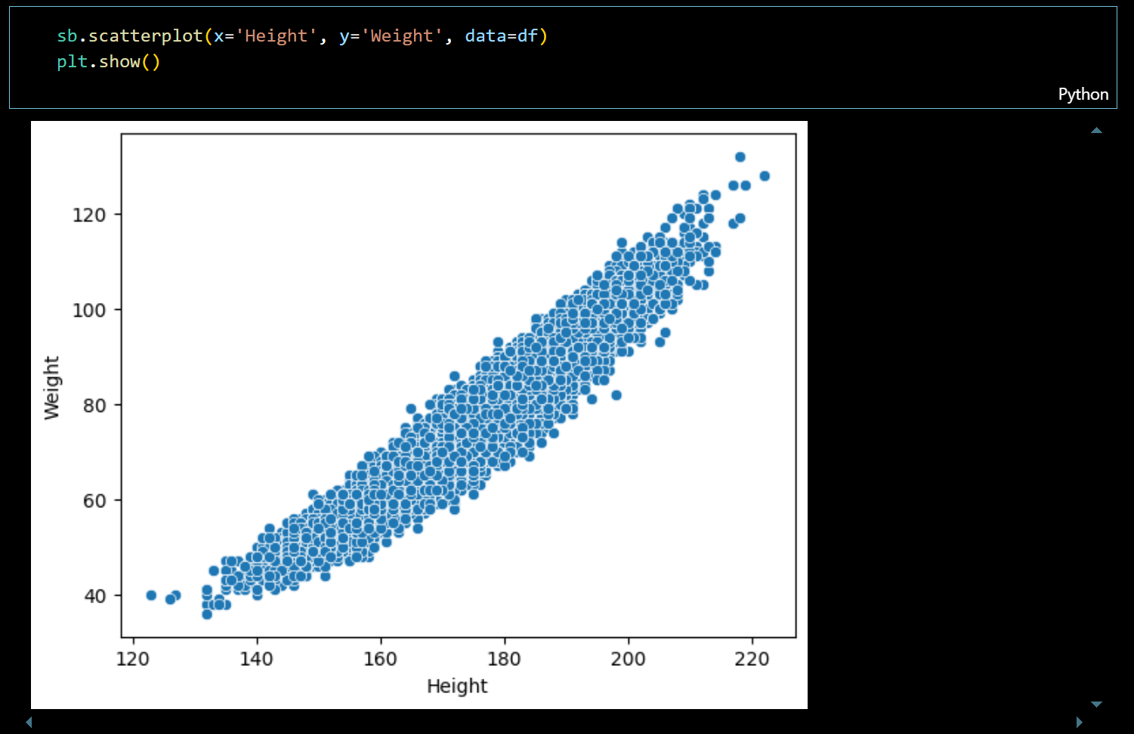
Task: Click the vertical scrollbar track on right edge
Action: pyautogui.click(x=1096, y=416)
